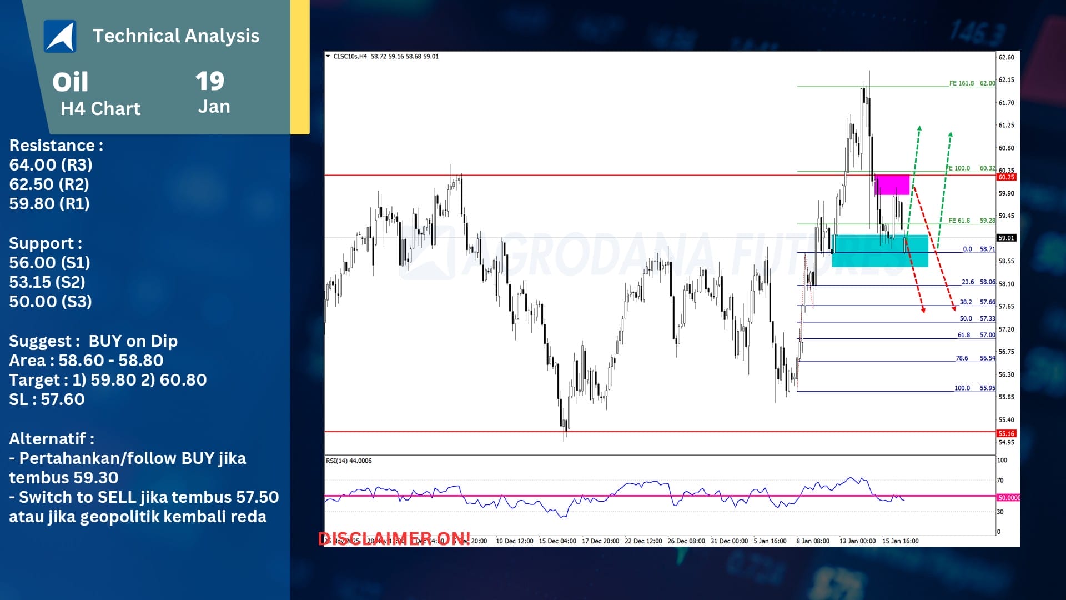Click the red 60.25 price tag
This screenshot has height=600, width=1066.
point(1006,177)
